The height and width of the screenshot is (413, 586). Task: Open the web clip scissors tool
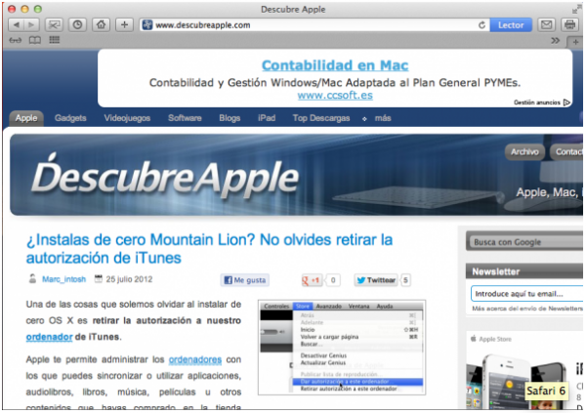(54, 25)
